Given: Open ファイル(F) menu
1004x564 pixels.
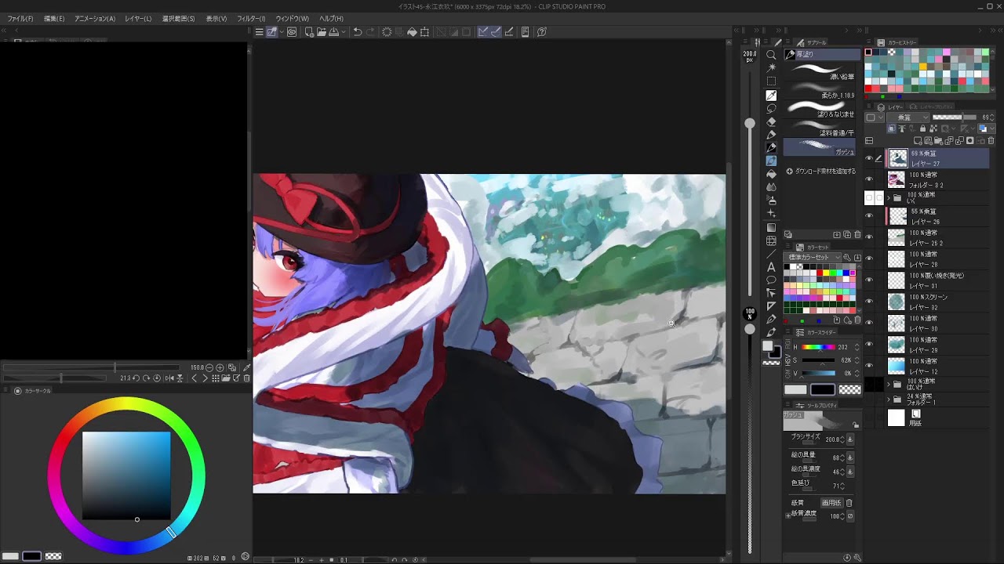Looking at the screenshot, I should (20, 18).
